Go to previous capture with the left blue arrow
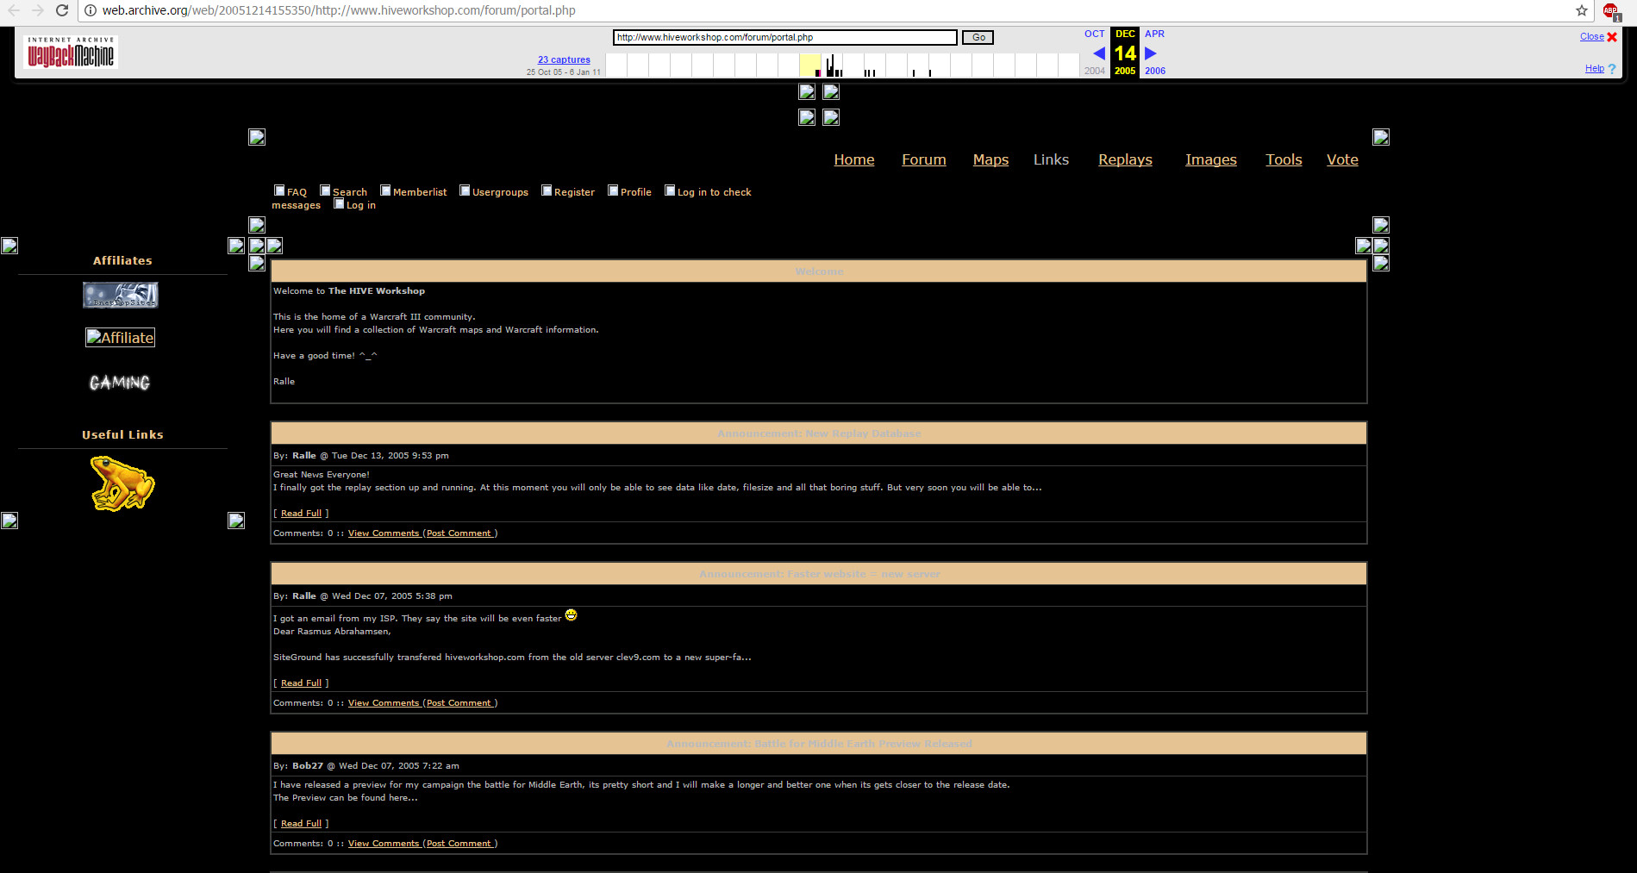The height and width of the screenshot is (873, 1637). 1098,53
